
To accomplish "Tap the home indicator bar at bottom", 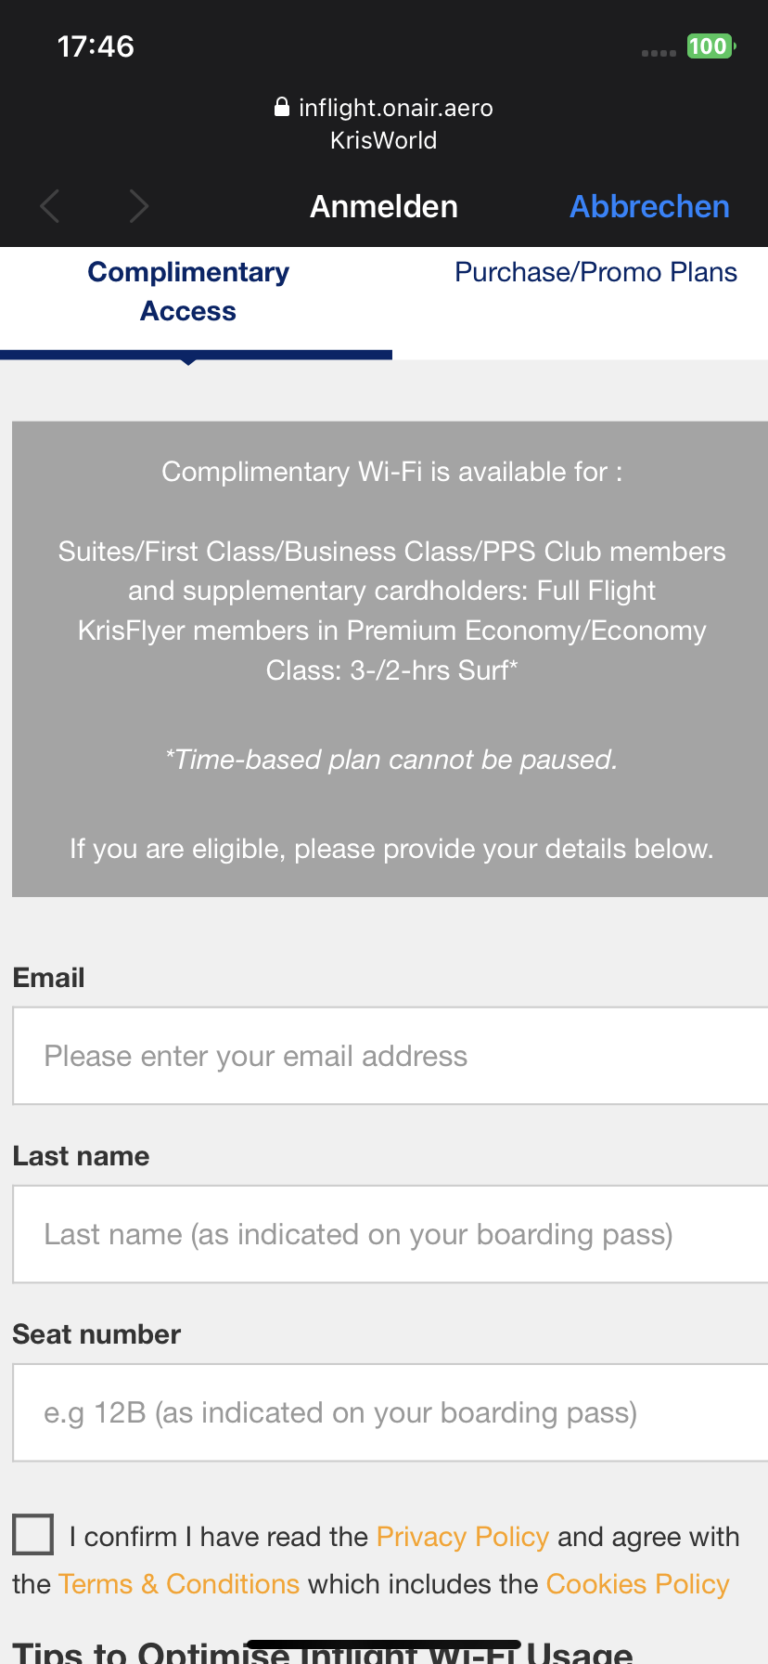I will click(384, 1645).
